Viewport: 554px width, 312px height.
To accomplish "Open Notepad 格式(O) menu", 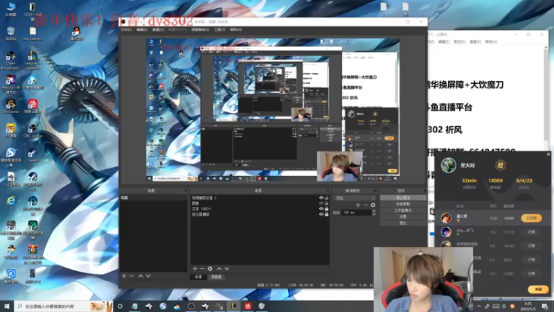I will pos(459,42).
